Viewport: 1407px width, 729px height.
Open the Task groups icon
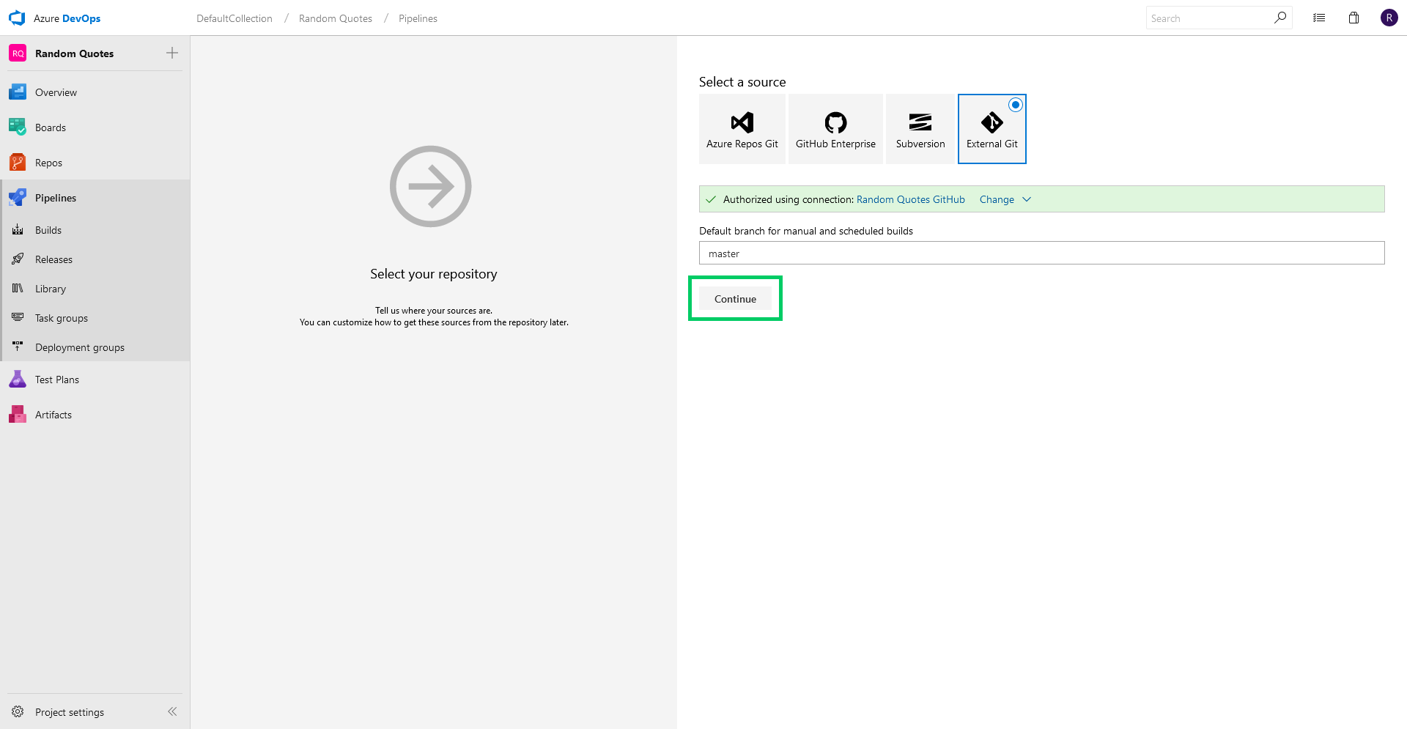click(x=18, y=318)
